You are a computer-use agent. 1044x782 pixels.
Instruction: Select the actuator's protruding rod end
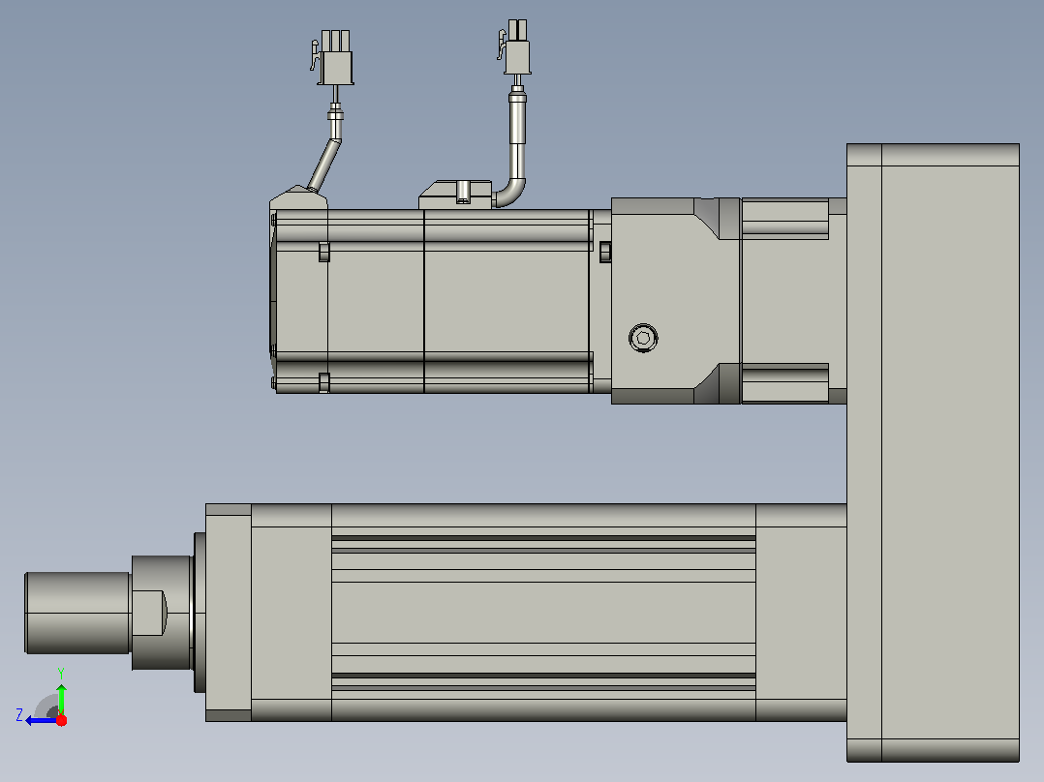77,613
